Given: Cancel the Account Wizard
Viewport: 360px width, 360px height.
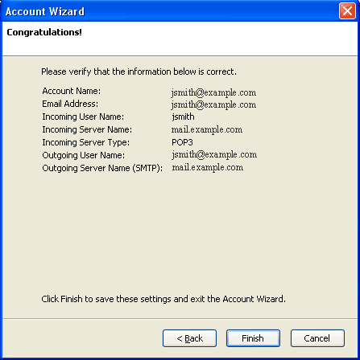Looking at the screenshot, I should tap(317, 338).
